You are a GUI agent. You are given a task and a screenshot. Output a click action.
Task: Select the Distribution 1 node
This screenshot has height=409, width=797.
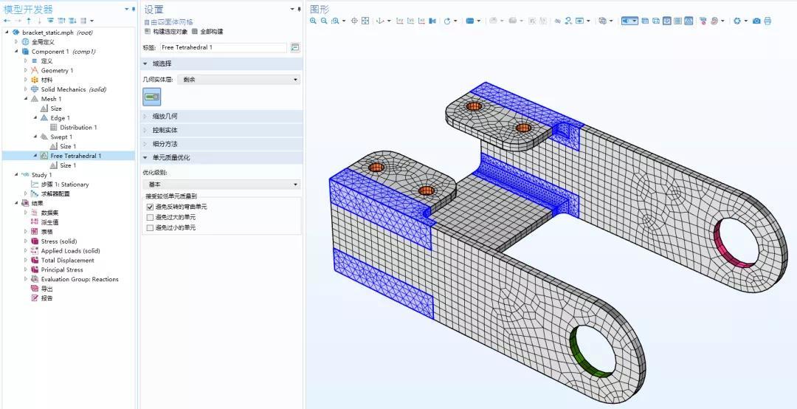[x=78, y=127]
